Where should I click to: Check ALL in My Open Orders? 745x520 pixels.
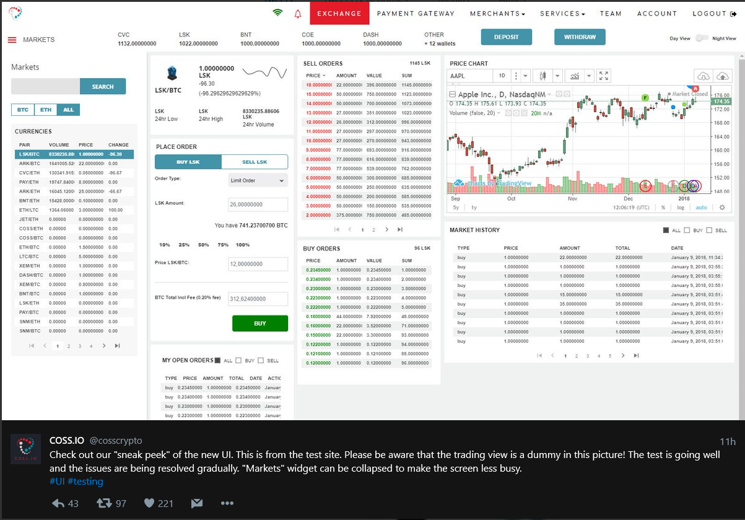(x=217, y=360)
